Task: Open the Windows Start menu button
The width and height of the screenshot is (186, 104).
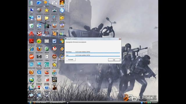Action: pos(30,103)
